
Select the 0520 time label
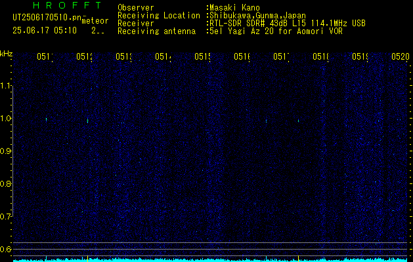pos(400,56)
